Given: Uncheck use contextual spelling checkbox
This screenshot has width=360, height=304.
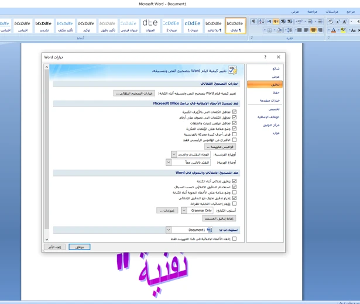Looking at the screenshot, I should pos(234,186).
